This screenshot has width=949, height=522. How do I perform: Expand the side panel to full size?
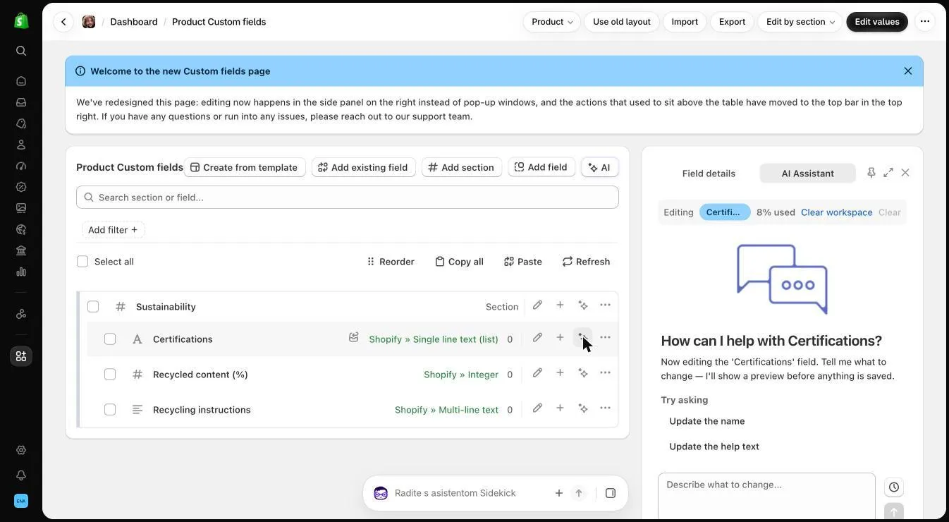888,173
